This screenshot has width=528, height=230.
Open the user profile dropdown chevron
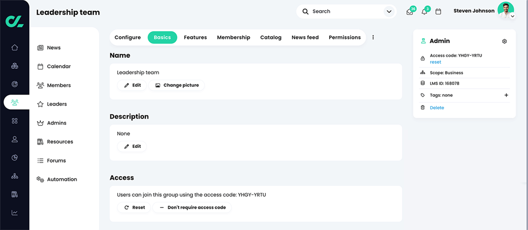pyautogui.click(x=512, y=16)
